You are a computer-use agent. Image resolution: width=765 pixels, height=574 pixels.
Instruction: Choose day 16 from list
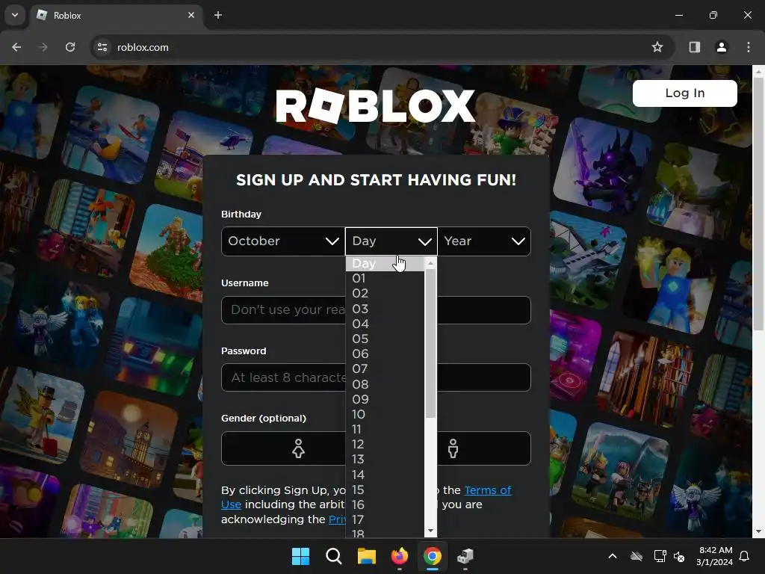coord(385,505)
